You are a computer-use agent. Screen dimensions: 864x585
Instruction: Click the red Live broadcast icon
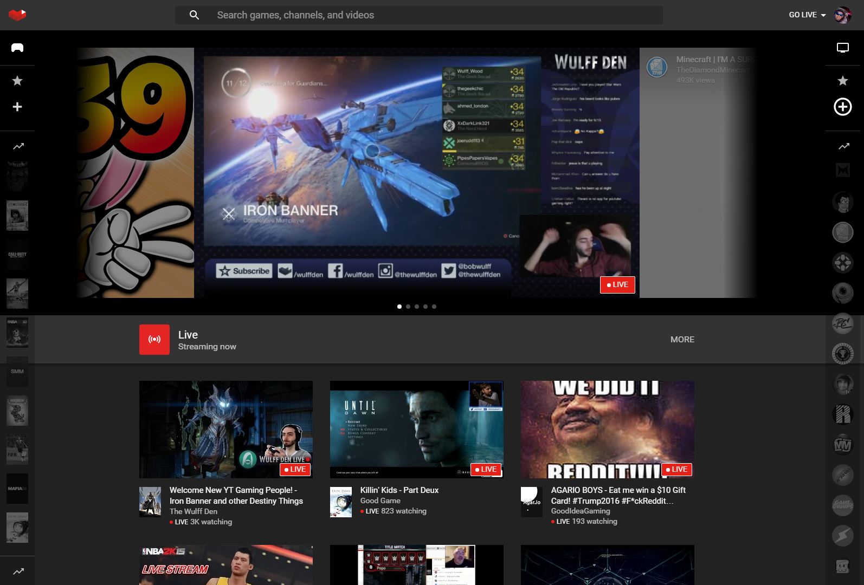coord(154,340)
